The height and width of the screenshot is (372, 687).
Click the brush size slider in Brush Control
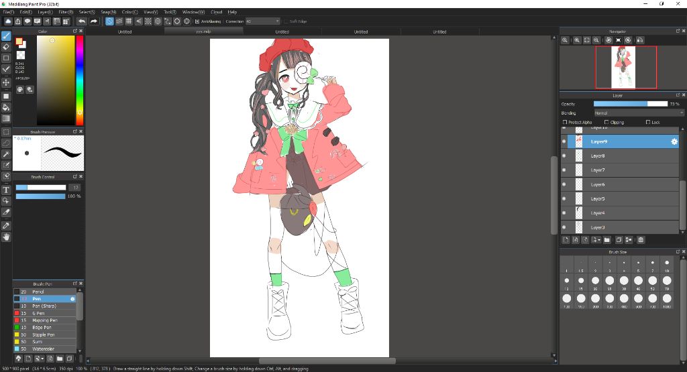coord(41,187)
